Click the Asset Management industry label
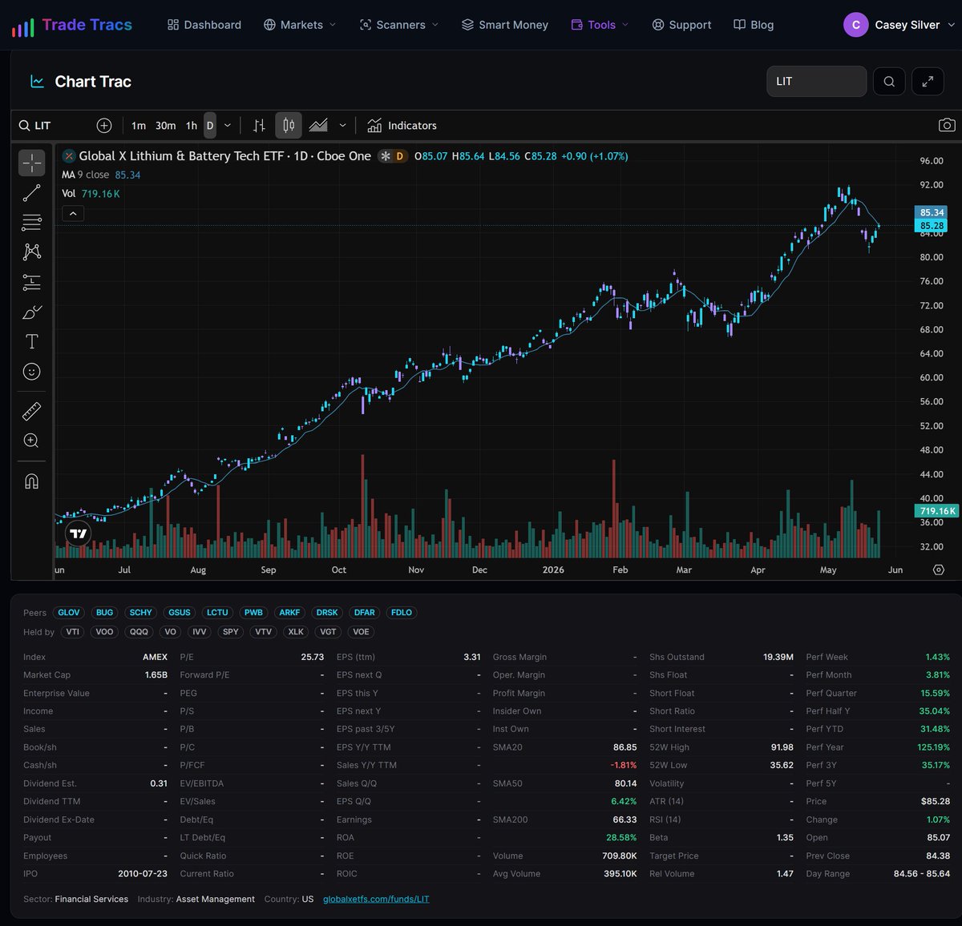 point(215,900)
